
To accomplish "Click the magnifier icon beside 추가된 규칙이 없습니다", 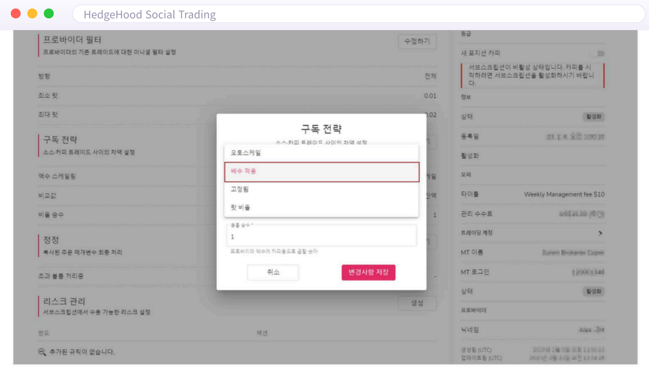I will pyautogui.click(x=42, y=352).
